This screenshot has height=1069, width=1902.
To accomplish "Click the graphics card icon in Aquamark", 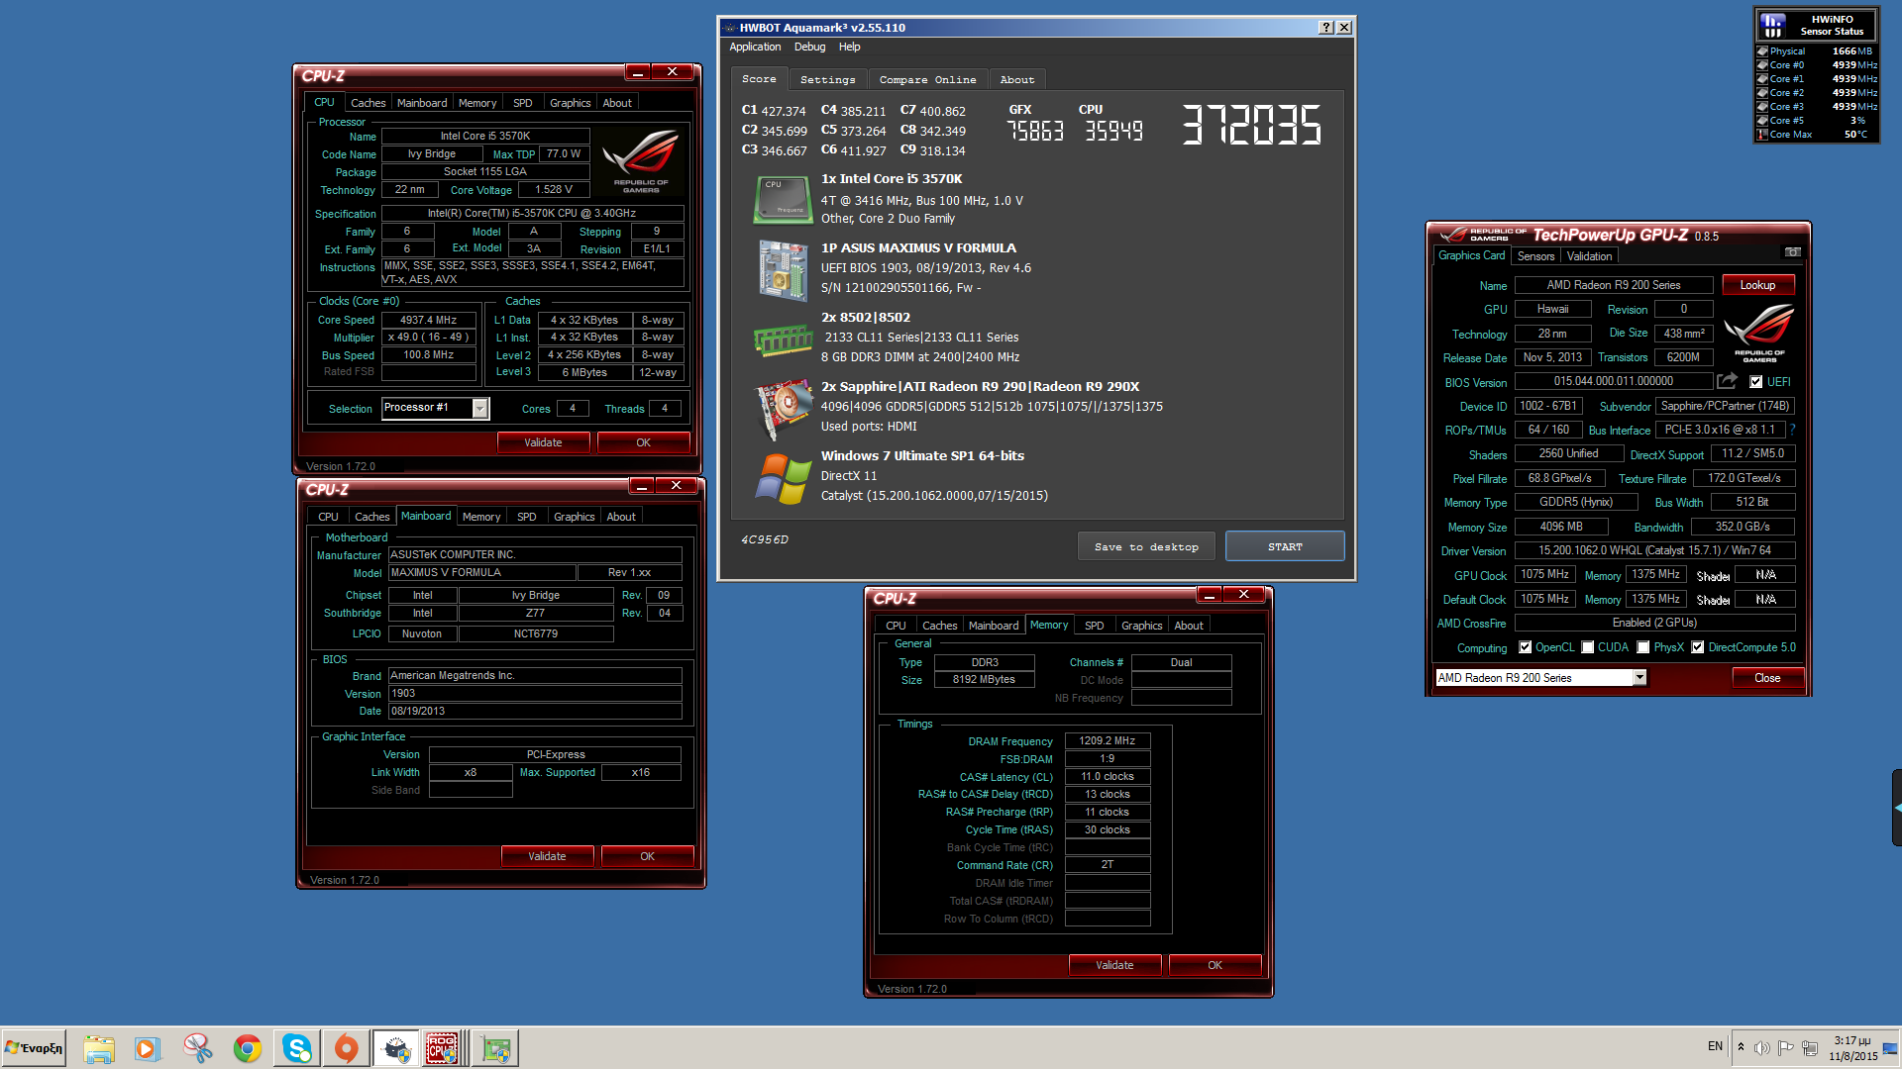I will [784, 407].
